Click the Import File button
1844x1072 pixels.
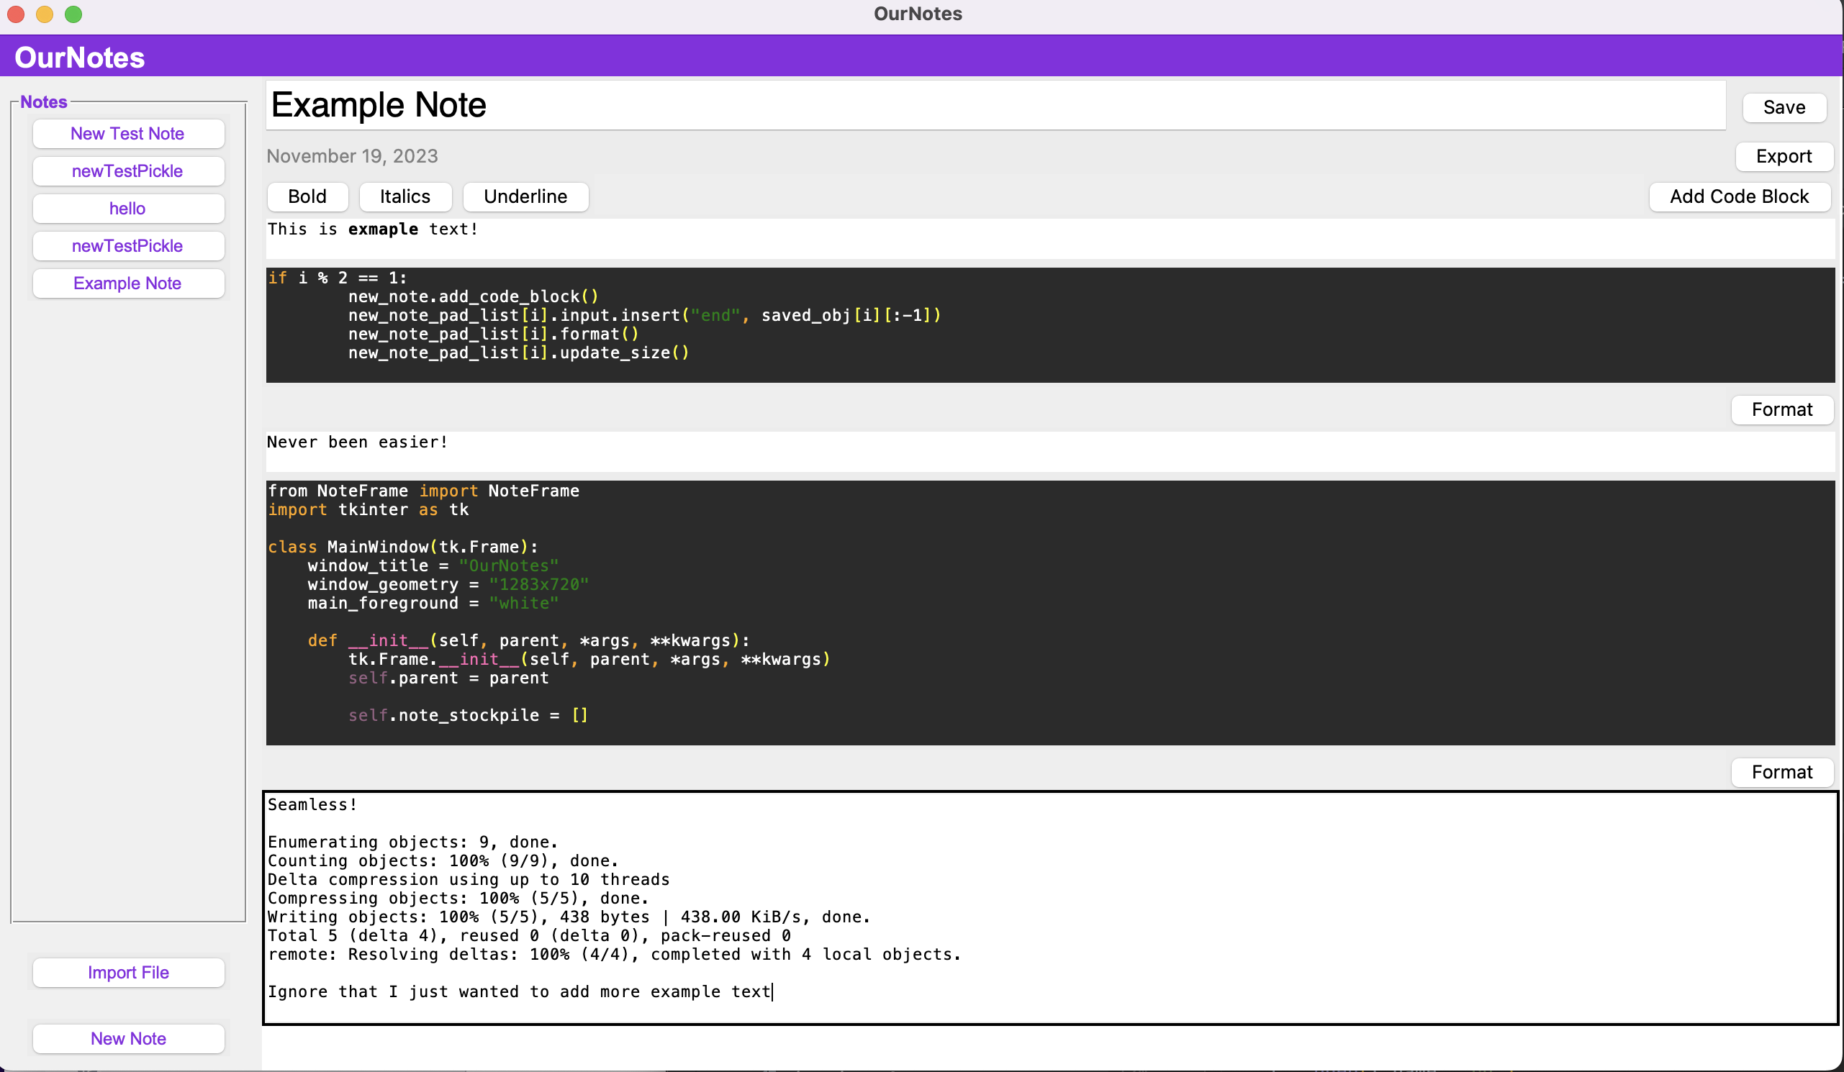pyautogui.click(x=128, y=973)
